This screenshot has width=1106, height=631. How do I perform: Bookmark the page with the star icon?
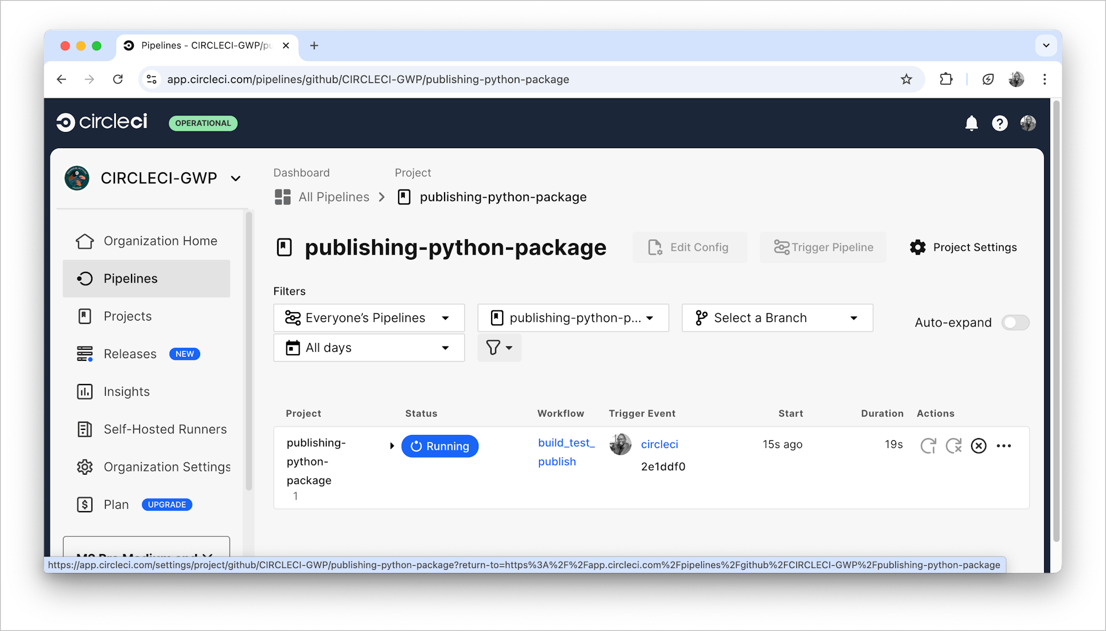pyautogui.click(x=906, y=79)
